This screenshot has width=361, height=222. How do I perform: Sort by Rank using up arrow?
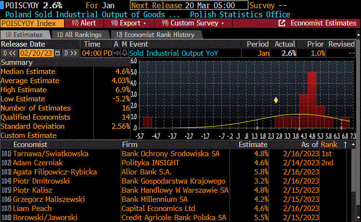pyautogui.click(x=345, y=145)
